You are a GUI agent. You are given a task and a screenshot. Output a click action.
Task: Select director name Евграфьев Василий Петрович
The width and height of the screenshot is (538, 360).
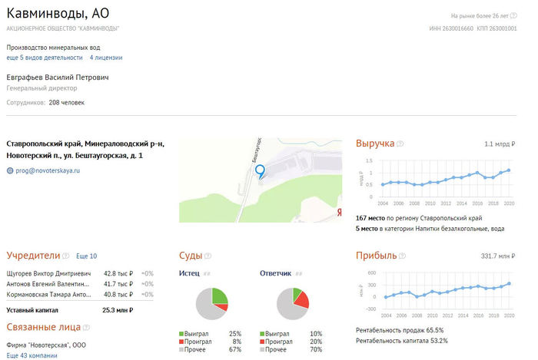(x=58, y=78)
